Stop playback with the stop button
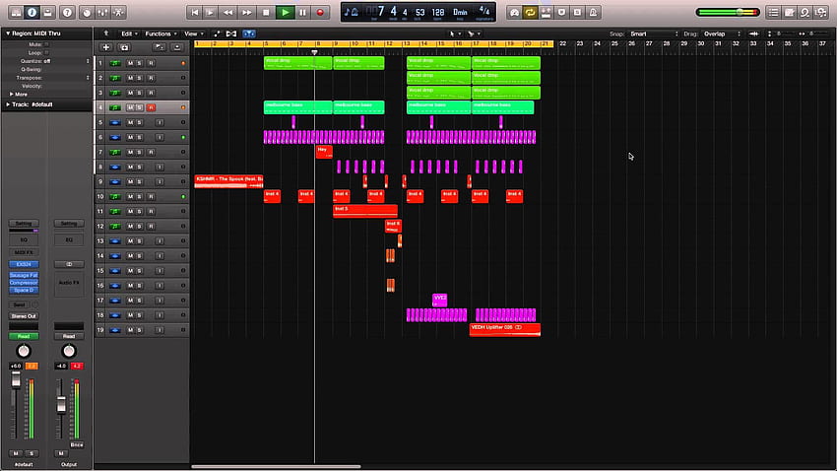 coord(266,12)
